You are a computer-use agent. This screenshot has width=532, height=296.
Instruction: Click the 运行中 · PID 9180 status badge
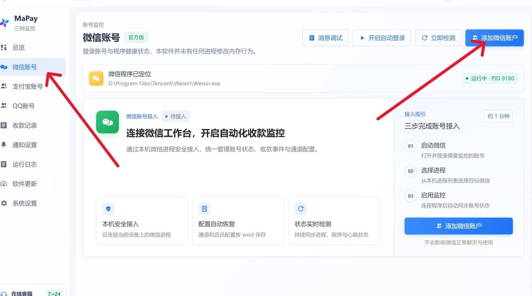(x=490, y=78)
